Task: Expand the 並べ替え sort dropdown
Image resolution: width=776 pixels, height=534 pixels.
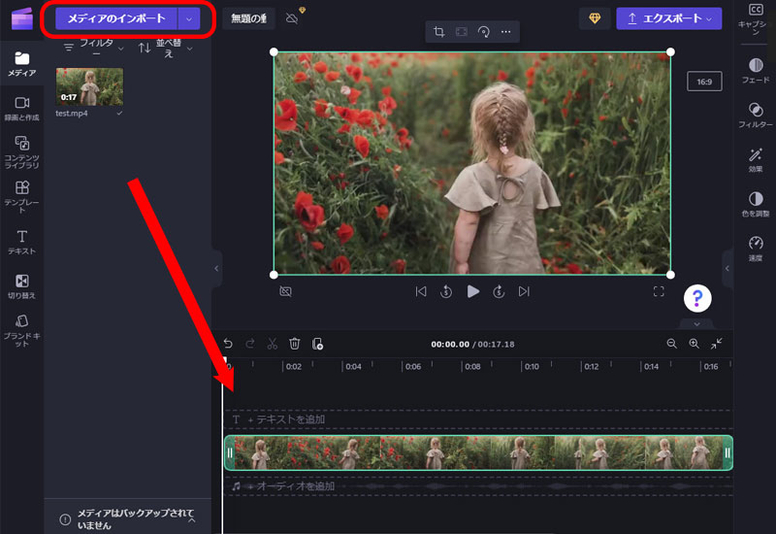Action: pyautogui.click(x=160, y=48)
